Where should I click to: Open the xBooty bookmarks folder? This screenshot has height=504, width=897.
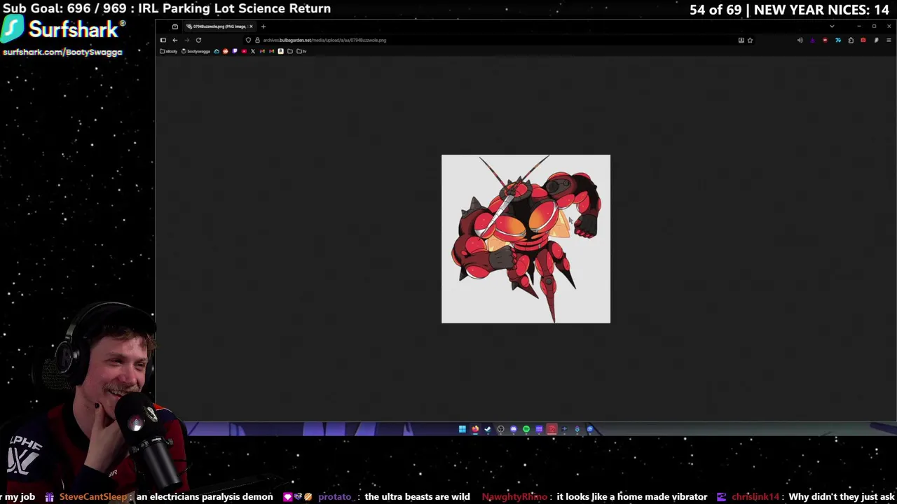[169, 51]
